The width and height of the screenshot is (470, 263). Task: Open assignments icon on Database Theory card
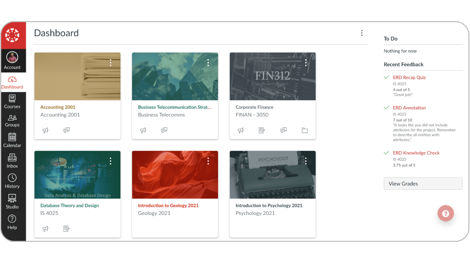click(x=67, y=229)
